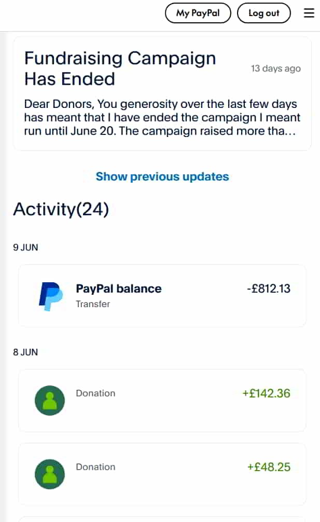Click the donor avatar beside the £142.36 donation
Image resolution: width=320 pixels, height=522 pixels.
(50, 401)
